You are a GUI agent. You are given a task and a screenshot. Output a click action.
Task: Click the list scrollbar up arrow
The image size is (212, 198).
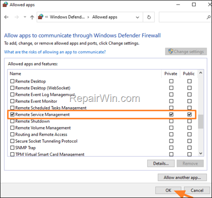coord(201,73)
